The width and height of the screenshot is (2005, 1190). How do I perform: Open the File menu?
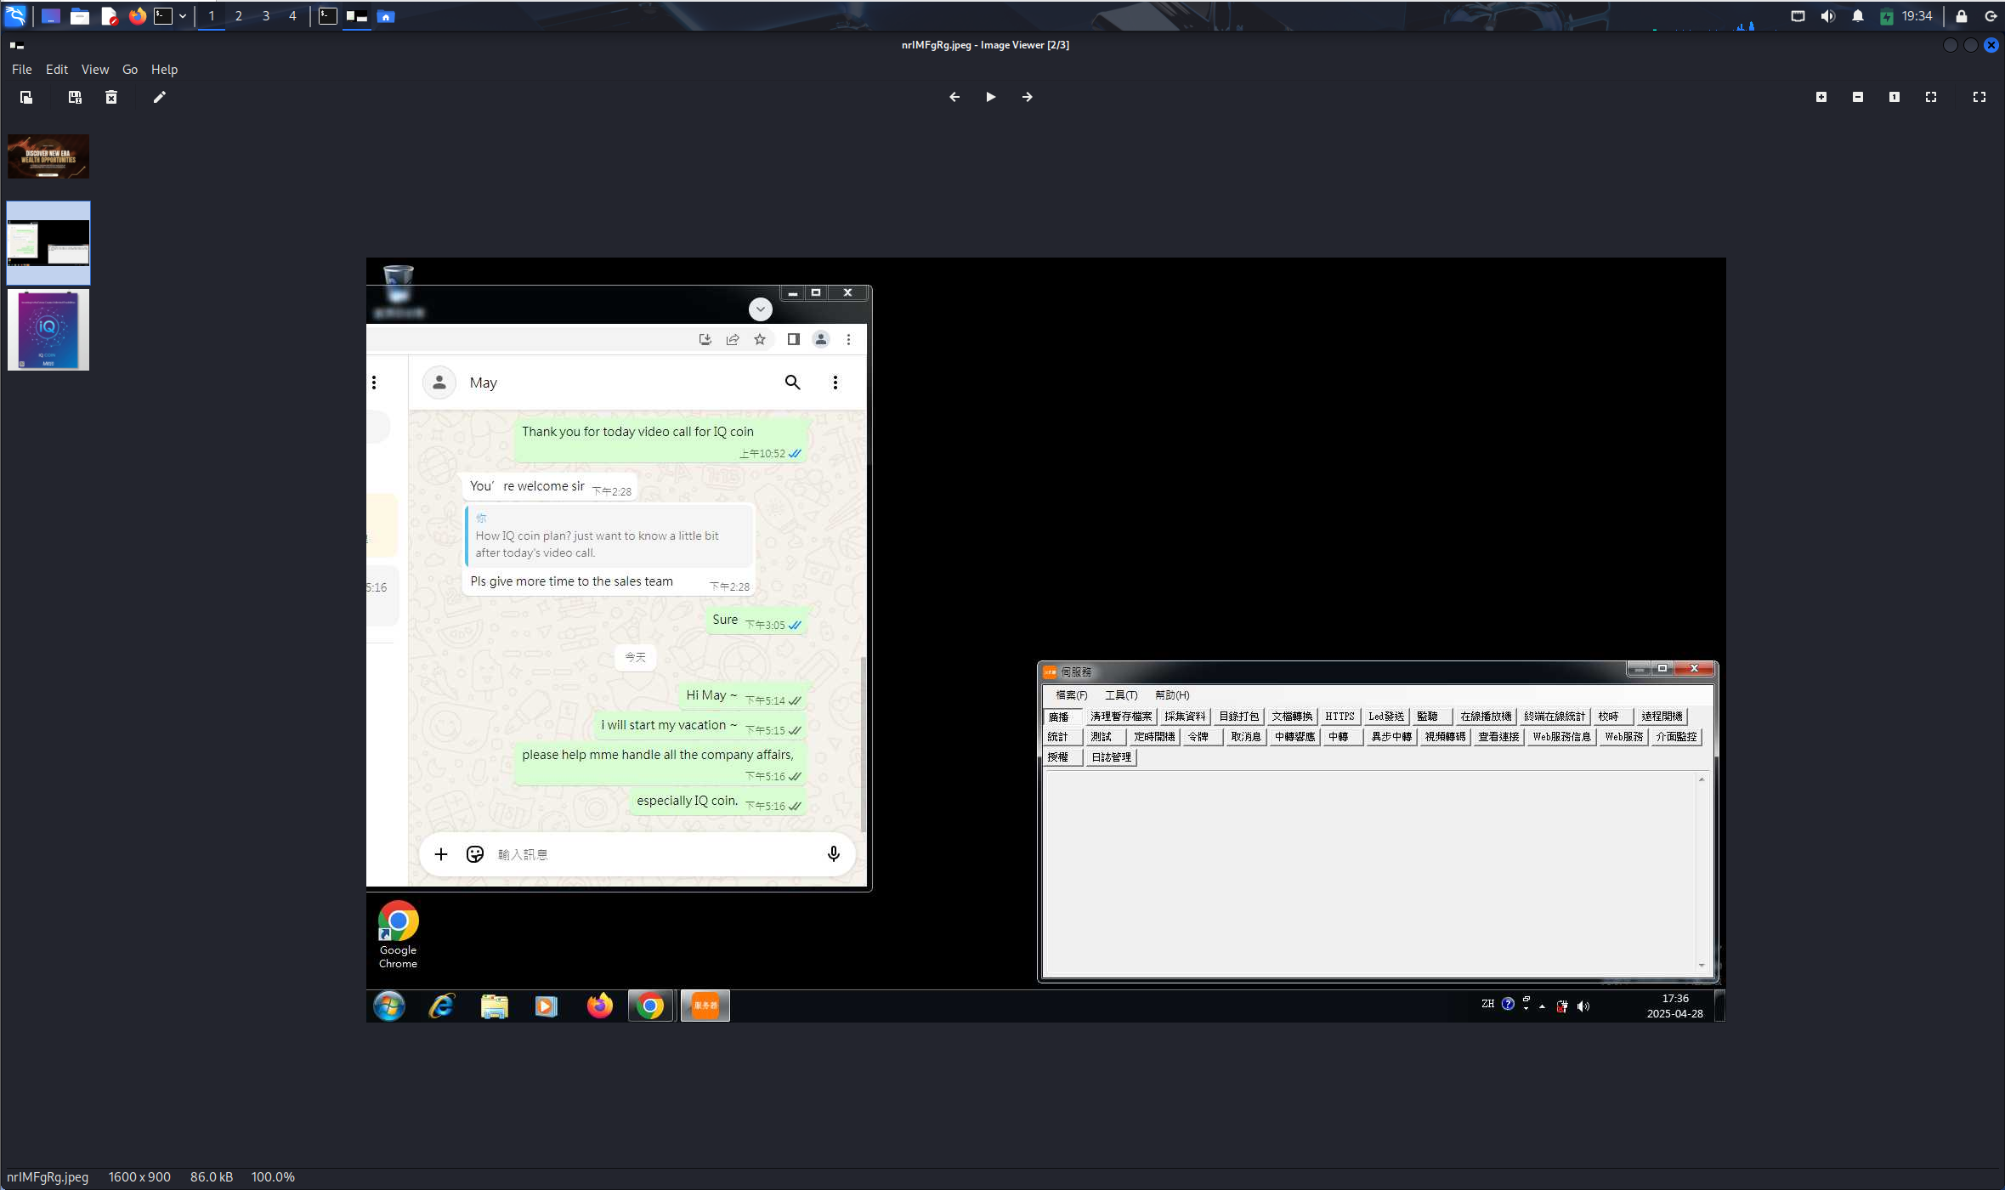[x=21, y=70]
